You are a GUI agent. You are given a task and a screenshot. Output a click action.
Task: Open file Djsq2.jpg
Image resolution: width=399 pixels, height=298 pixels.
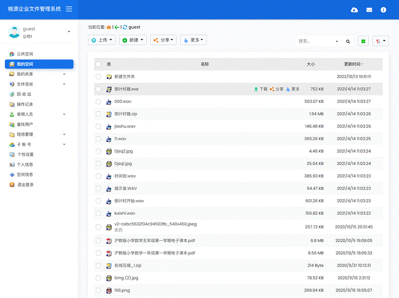(x=123, y=151)
